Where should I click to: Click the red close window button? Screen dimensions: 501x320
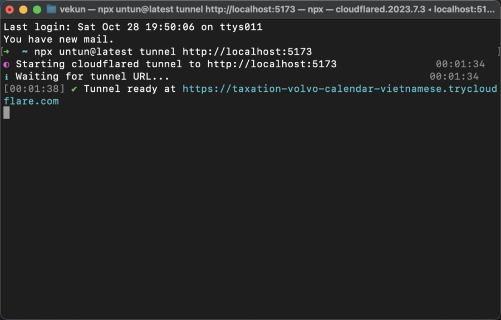(10, 9)
